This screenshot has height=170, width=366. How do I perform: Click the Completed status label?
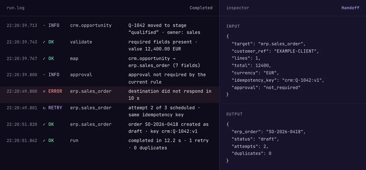(x=201, y=8)
